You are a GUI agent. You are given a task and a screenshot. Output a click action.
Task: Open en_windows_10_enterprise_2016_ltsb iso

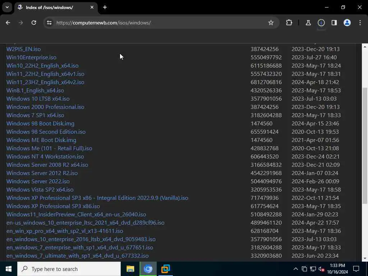[x=81, y=239]
